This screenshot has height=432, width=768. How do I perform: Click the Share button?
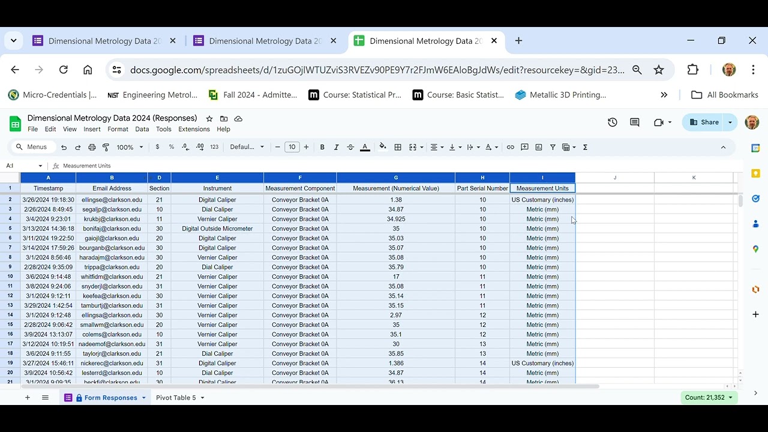point(703,122)
